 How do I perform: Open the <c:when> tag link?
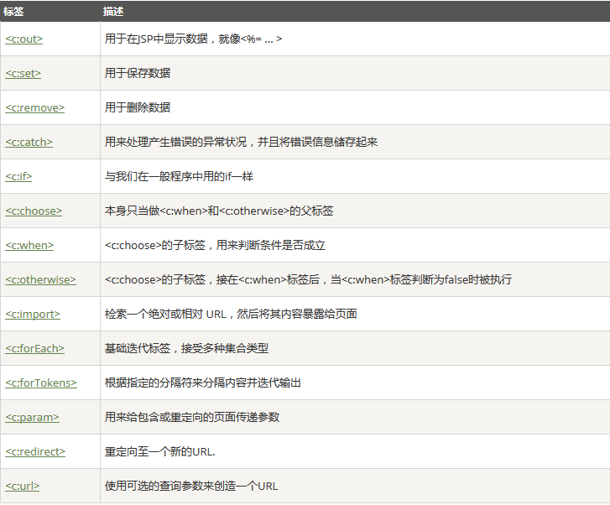[29, 245]
